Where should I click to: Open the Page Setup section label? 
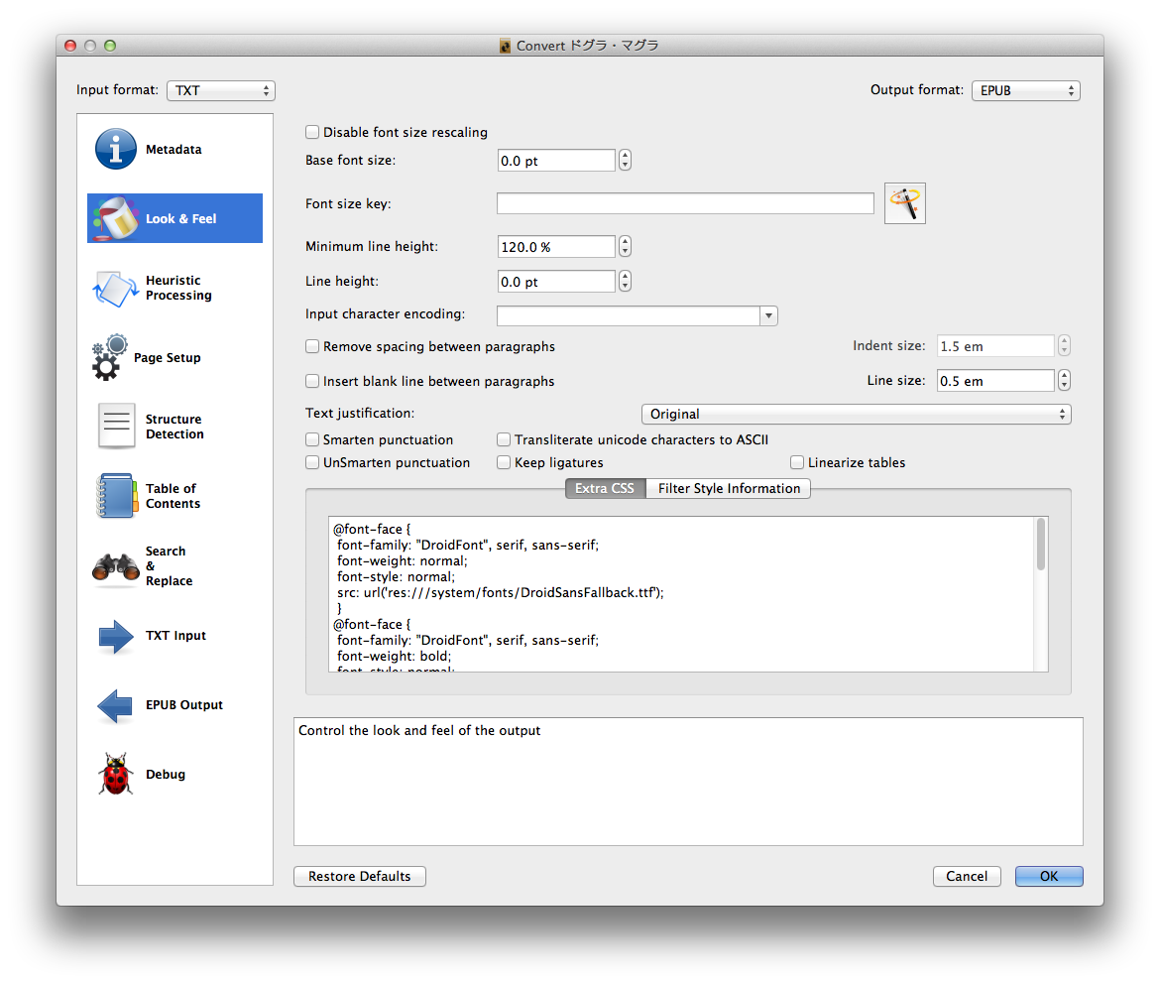168,358
